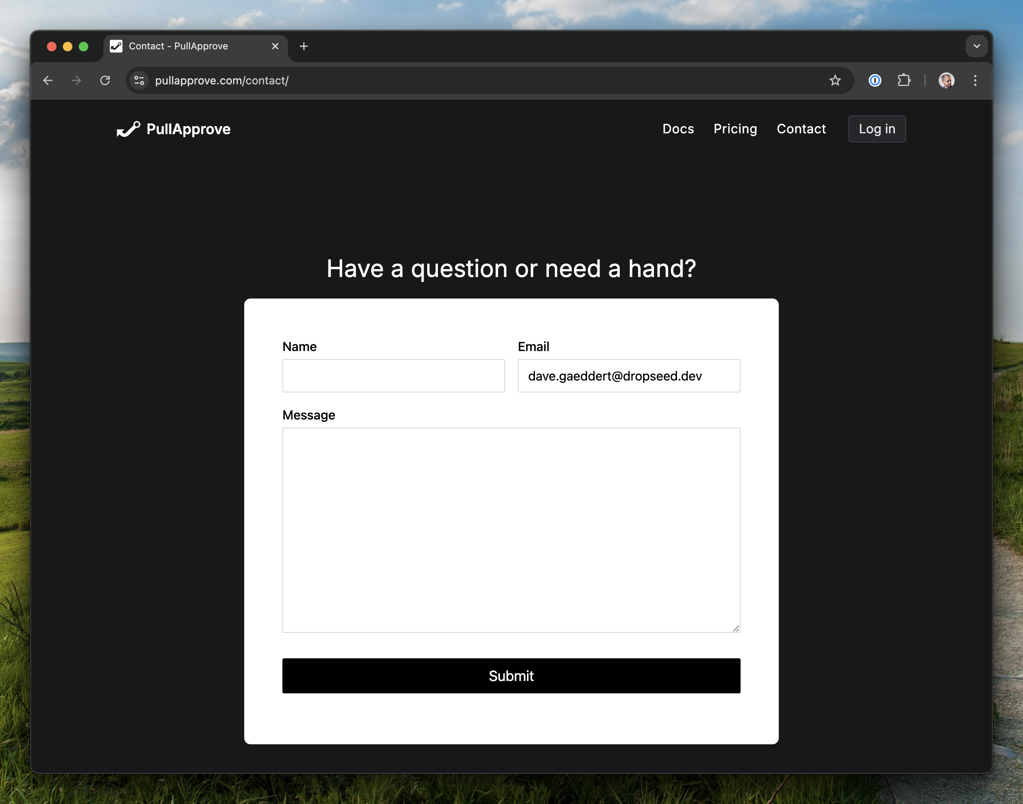This screenshot has height=804, width=1023.
Task: Bookmark this page with star icon
Action: coord(835,80)
